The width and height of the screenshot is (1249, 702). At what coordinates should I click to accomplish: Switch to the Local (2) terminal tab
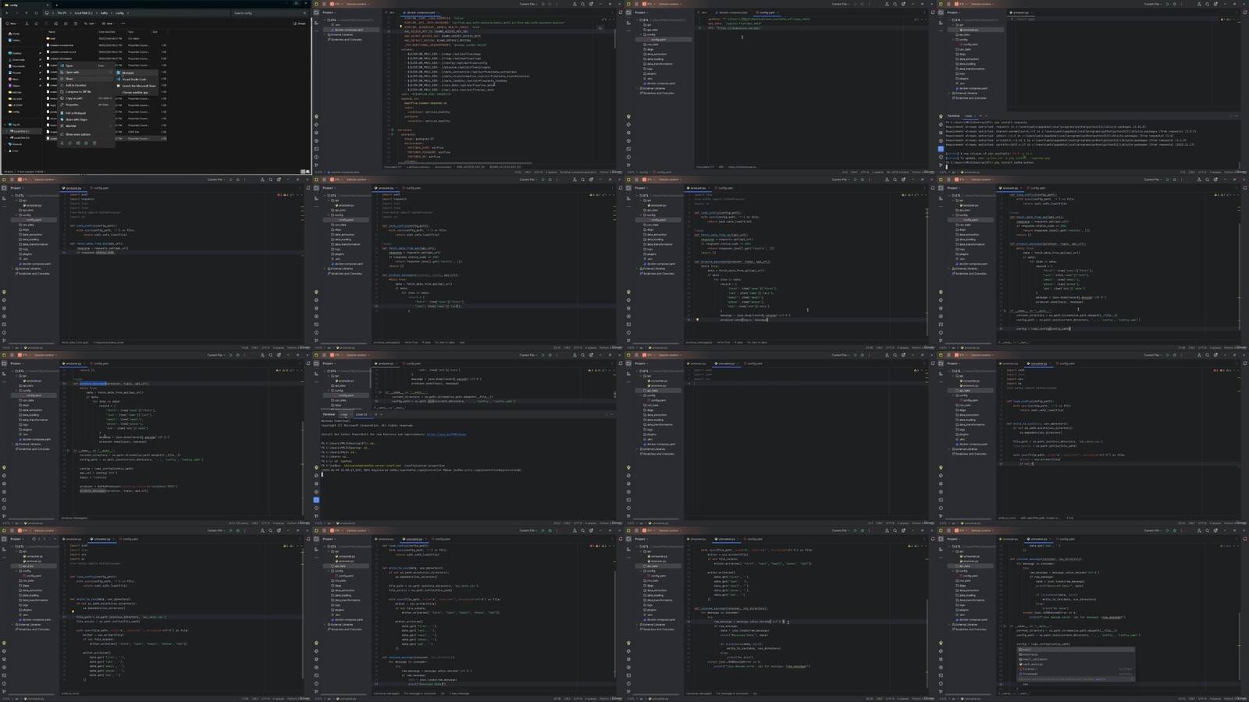pos(361,414)
